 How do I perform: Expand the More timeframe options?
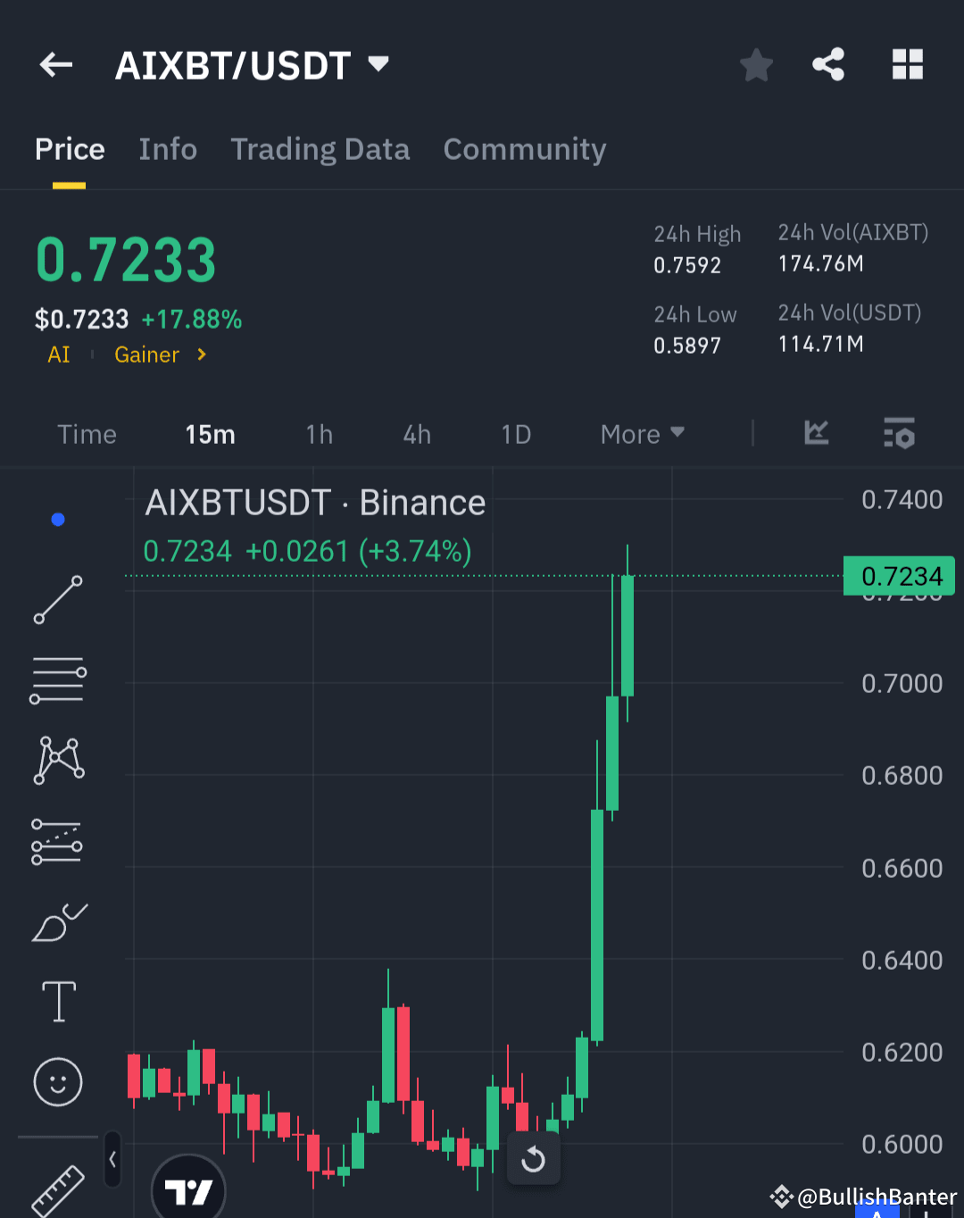pyautogui.click(x=641, y=434)
